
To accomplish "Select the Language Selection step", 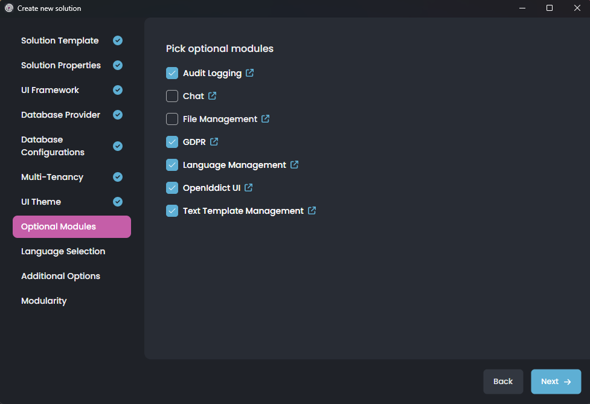I will (x=63, y=251).
